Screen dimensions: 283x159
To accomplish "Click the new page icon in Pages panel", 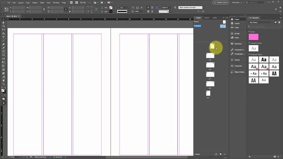I will [220, 154].
